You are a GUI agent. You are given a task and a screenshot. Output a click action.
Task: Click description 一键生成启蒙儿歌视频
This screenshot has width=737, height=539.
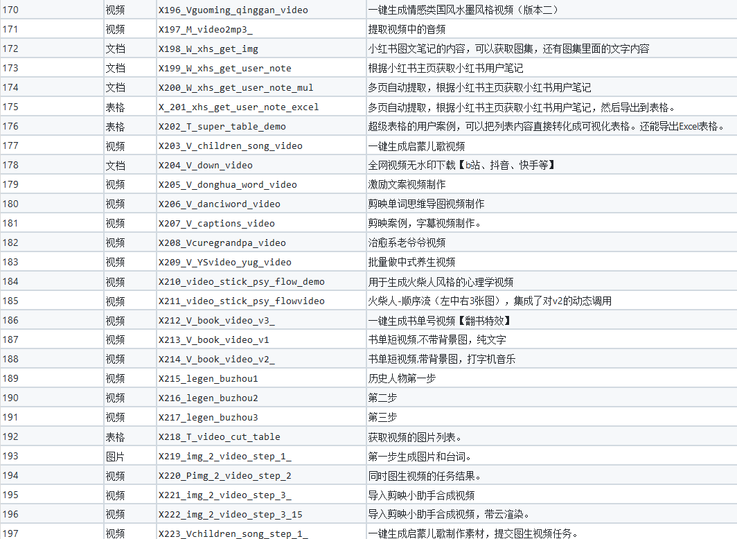(x=416, y=145)
